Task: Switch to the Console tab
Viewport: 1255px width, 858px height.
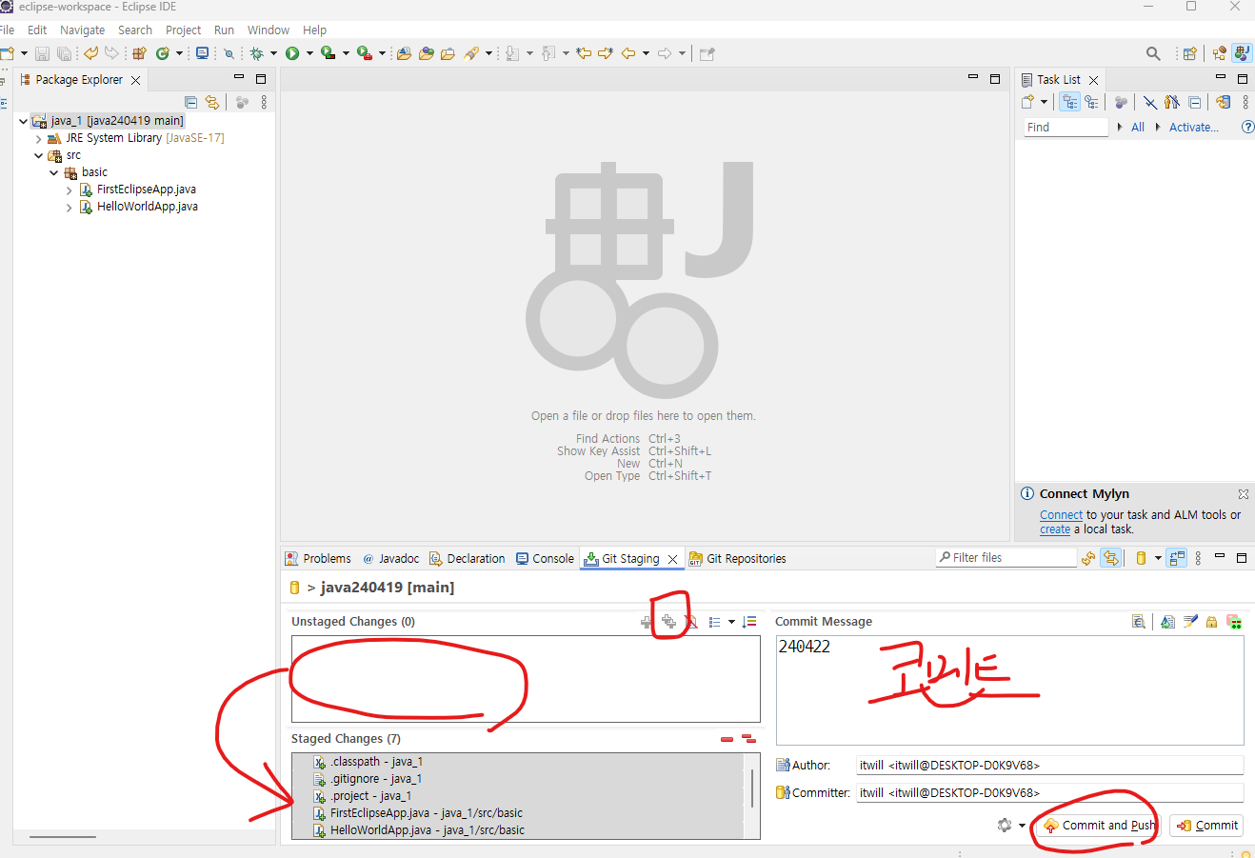Action: click(x=545, y=559)
